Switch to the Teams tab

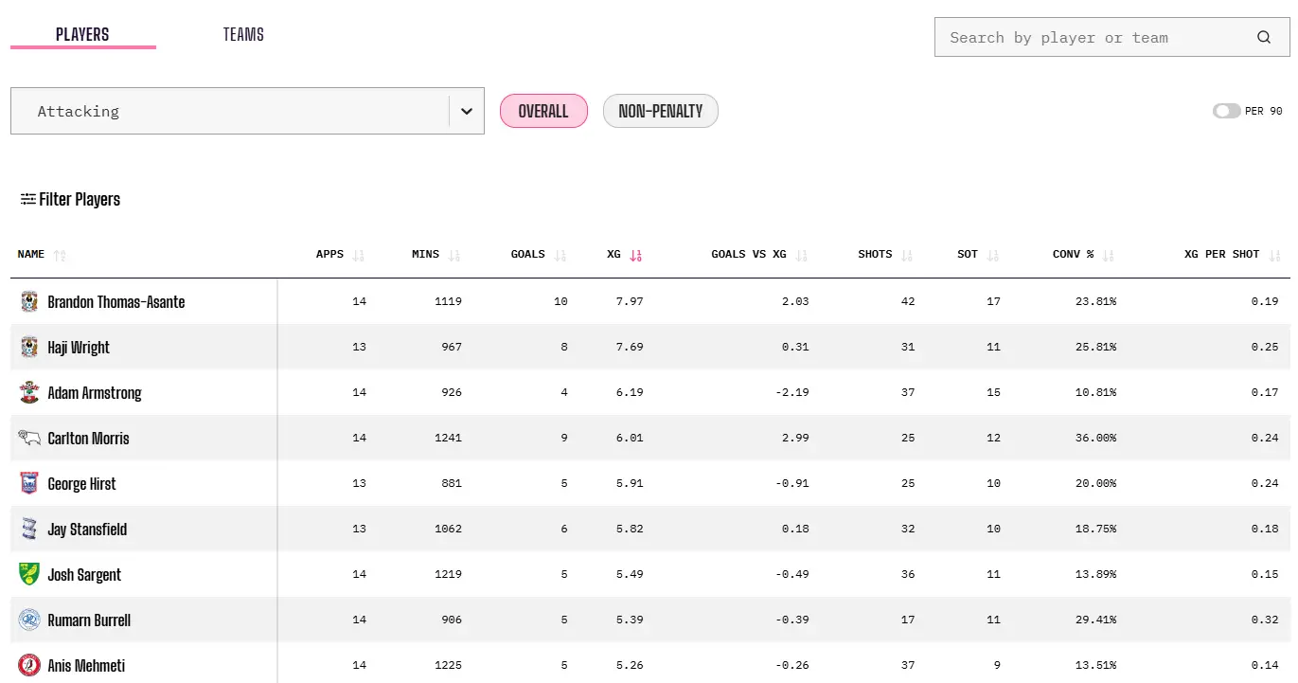pyautogui.click(x=243, y=35)
